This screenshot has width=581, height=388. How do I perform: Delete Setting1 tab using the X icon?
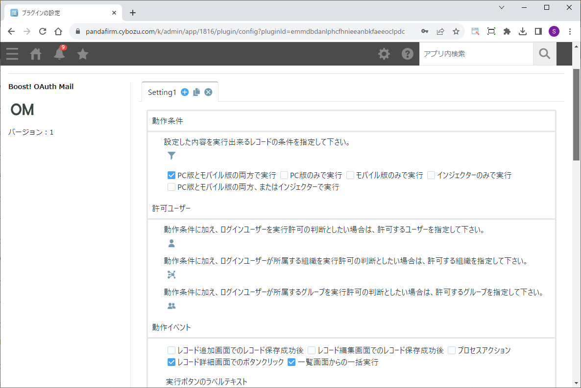point(208,92)
